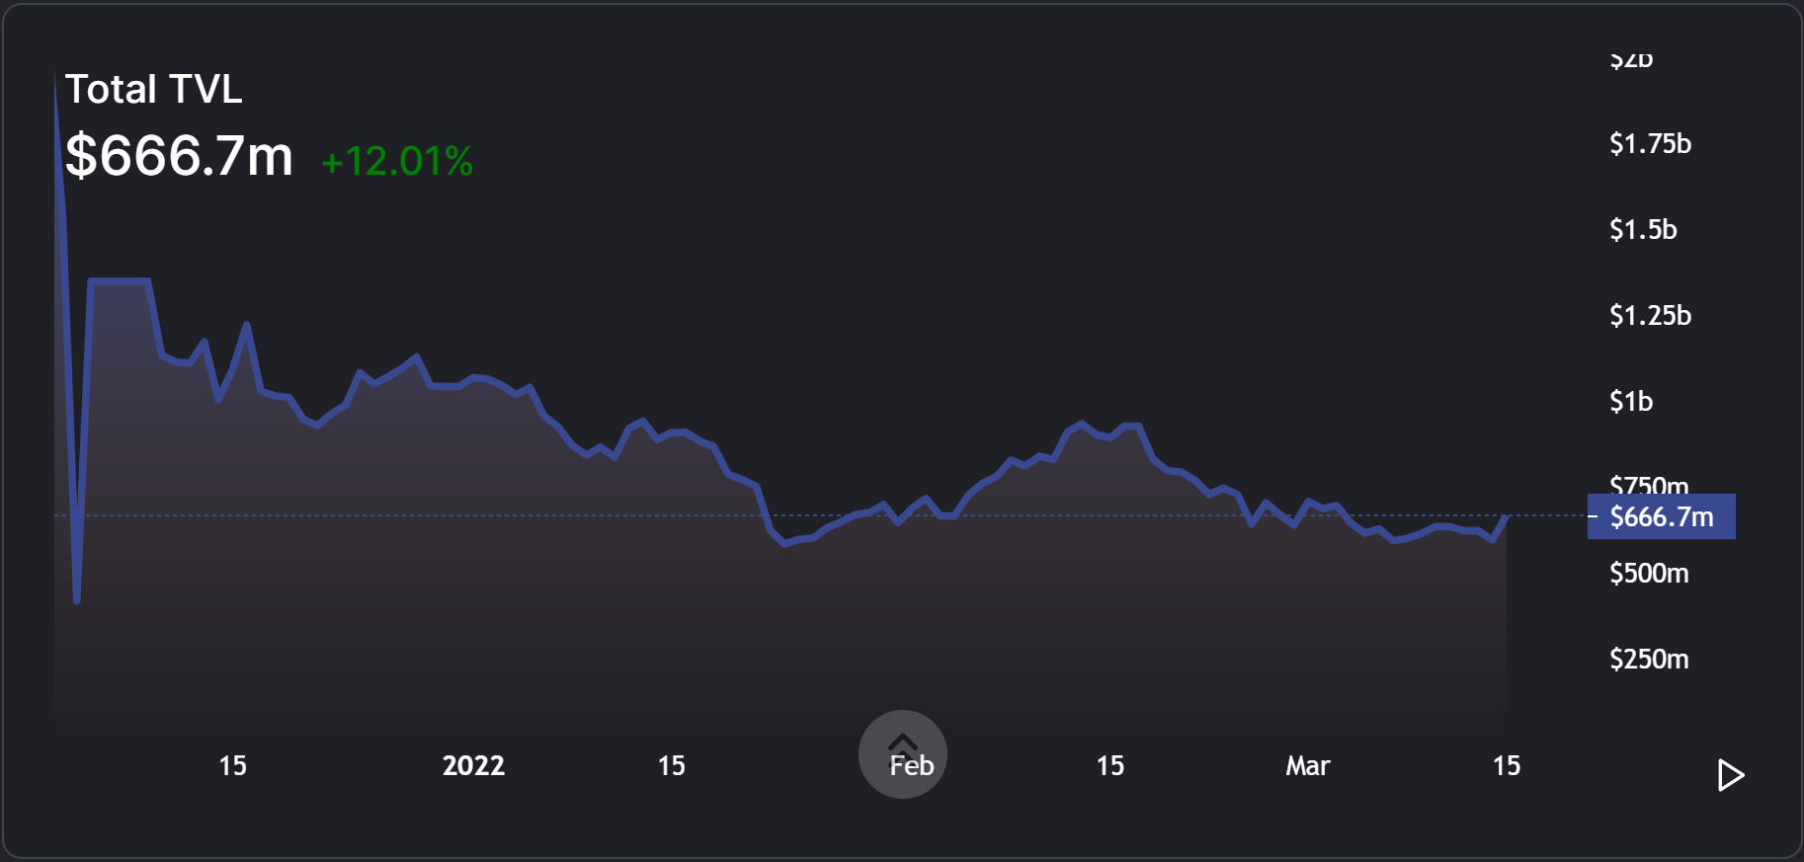
Task: Click the Total TVL chart title
Action: pyautogui.click(x=153, y=90)
